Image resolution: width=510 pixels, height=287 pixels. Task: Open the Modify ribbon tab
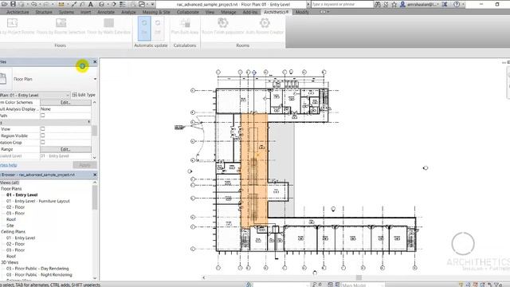point(302,12)
